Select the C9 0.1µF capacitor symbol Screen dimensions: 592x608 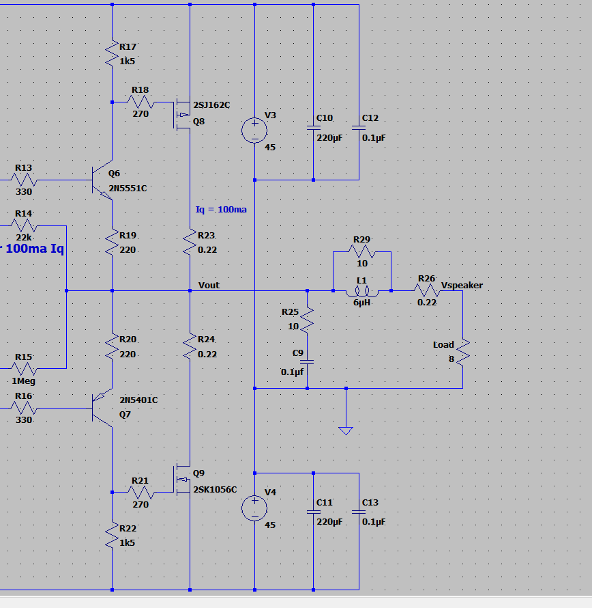pyautogui.click(x=307, y=362)
